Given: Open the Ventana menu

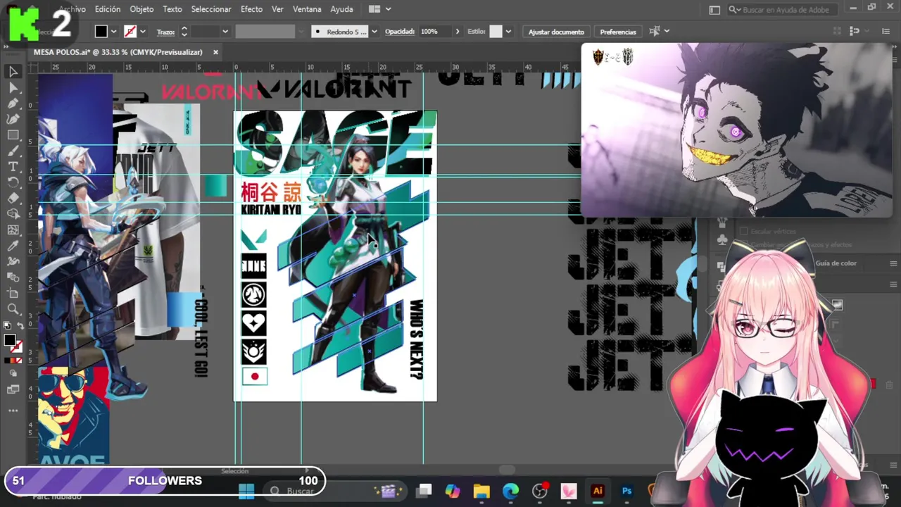Looking at the screenshot, I should [x=307, y=9].
